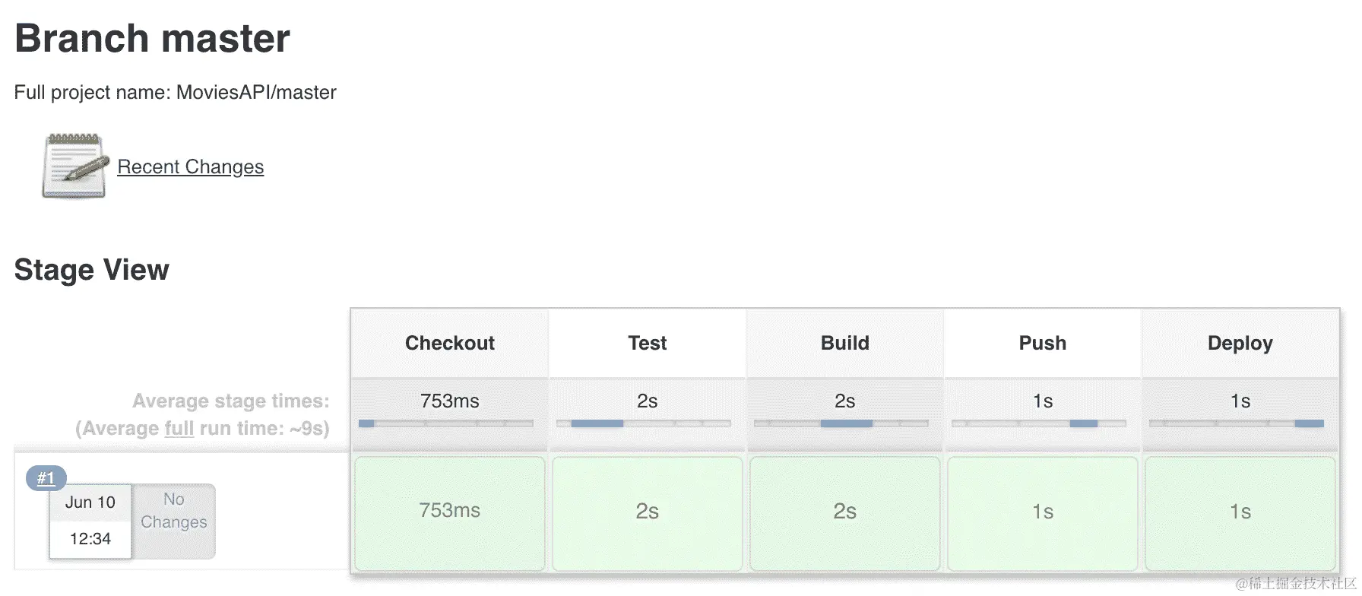The width and height of the screenshot is (1362, 596).
Task: Click the Test average time progress bar
Action: [x=644, y=423]
